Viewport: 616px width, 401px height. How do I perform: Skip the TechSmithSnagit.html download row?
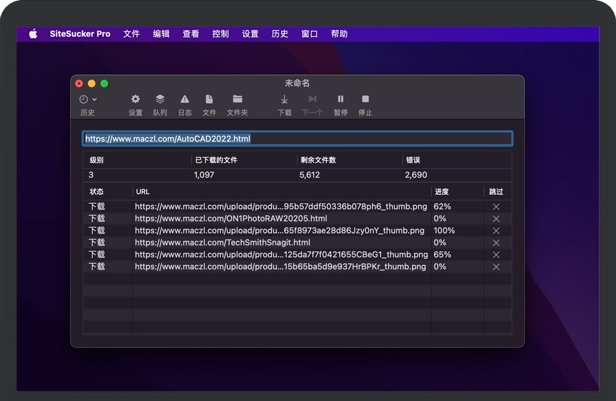(x=496, y=243)
